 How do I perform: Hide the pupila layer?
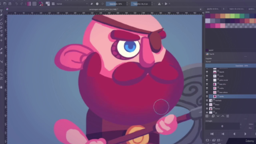pyautogui.click(x=207, y=76)
